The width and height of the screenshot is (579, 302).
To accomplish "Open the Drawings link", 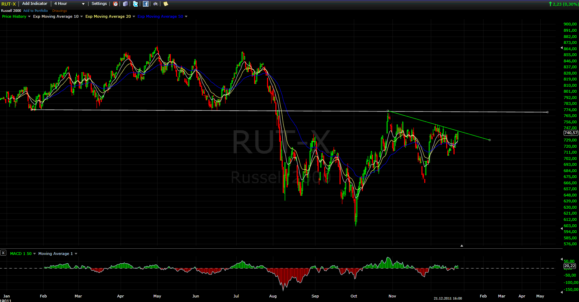I will click(60, 11).
